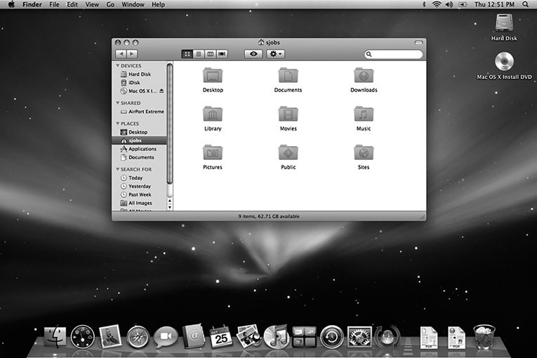Click the Trash icon in the Dock
537x358 pixels.
pos(484,337)
